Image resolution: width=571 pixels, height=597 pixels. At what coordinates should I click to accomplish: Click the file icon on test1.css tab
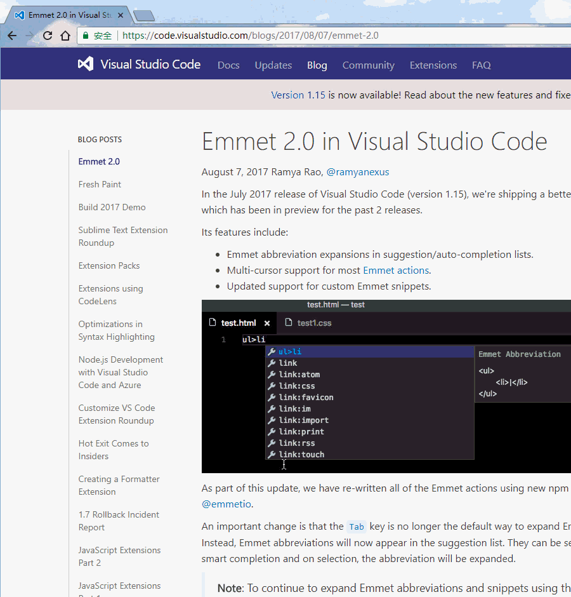tap(288, 323)
